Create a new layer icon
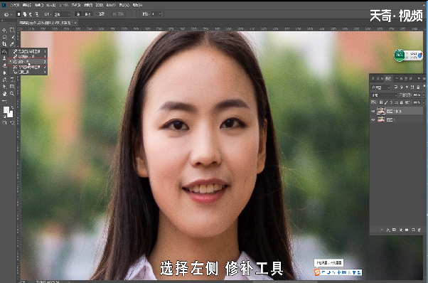 (x=413, y=230)
